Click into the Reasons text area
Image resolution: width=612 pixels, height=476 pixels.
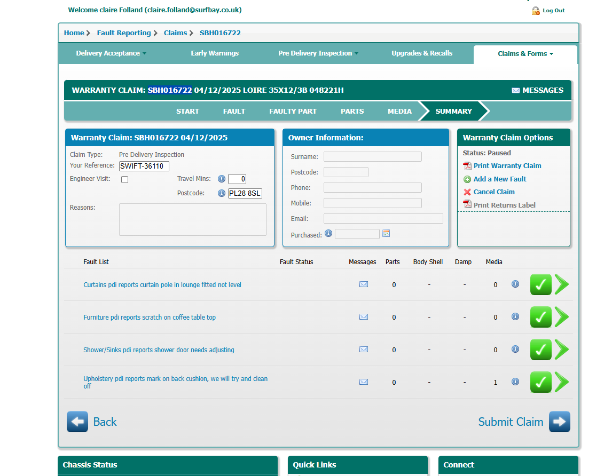coord(192,219)
